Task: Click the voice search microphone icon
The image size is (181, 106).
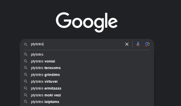Action: click(x=138, y=44)
